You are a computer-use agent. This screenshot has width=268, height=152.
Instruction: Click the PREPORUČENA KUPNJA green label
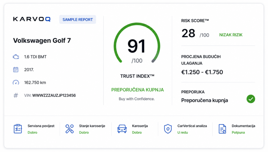[137, 90]
